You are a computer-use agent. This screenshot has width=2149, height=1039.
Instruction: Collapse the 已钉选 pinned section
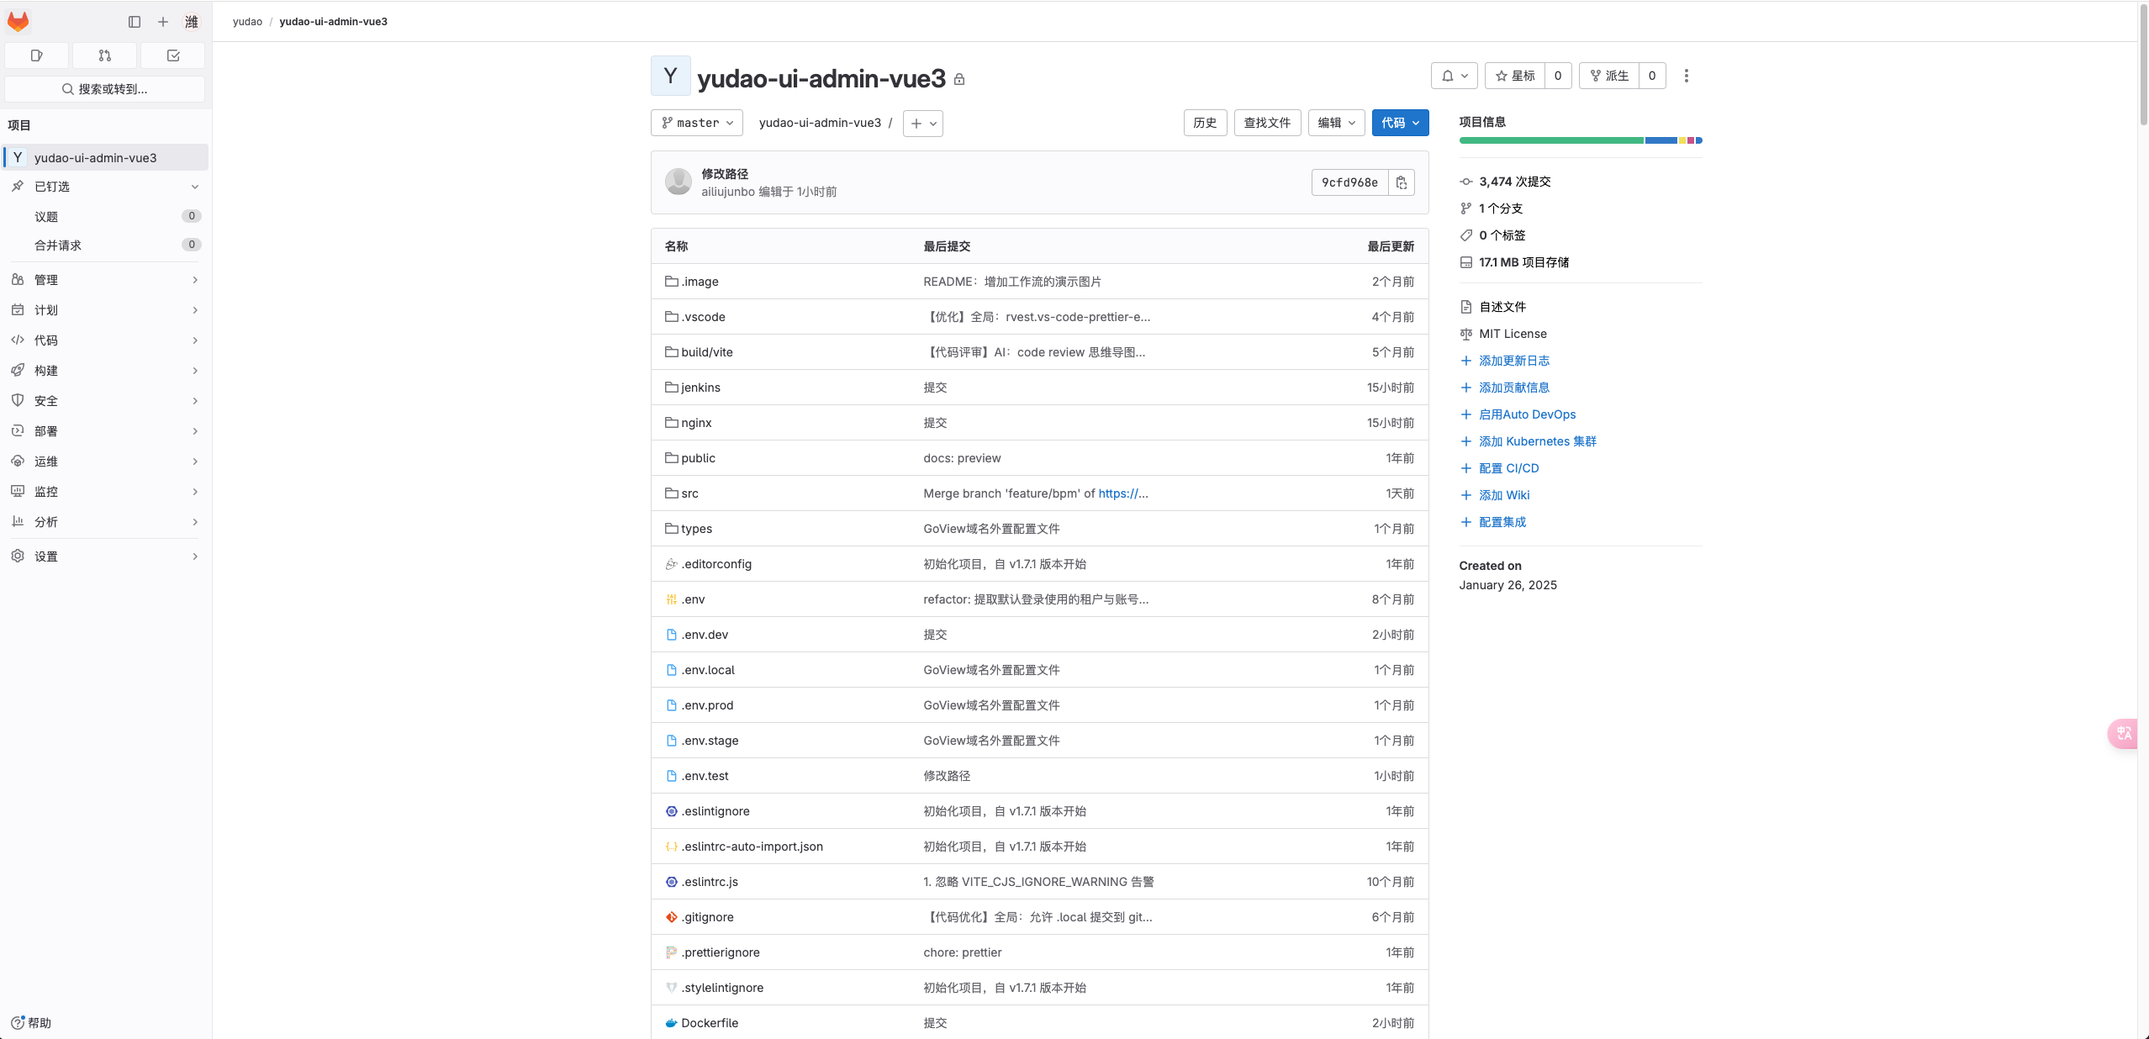[106, 187]
